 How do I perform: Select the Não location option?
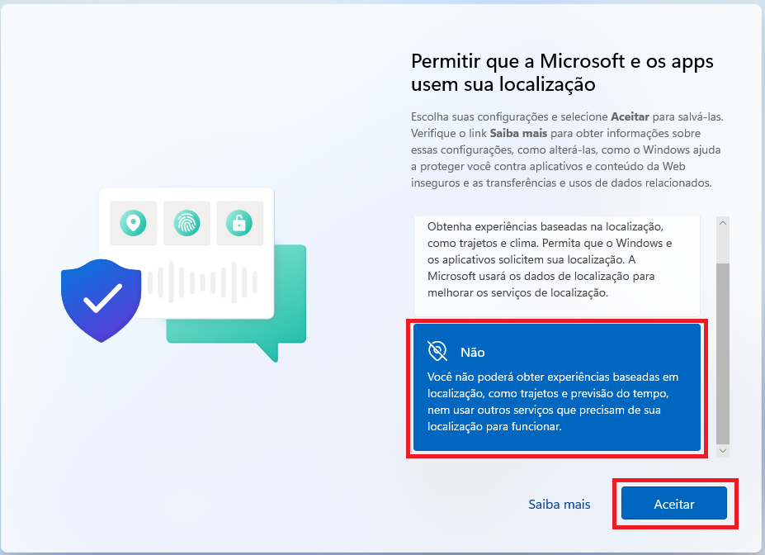(x=557, y=387)
